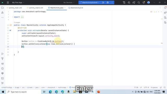Click the yellow warning count indicator
This screenshot has width=167, height=94.
(x=156, y=12)
